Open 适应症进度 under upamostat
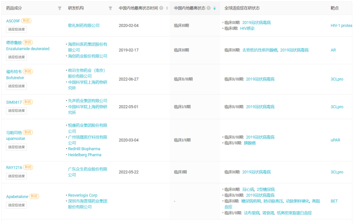354x223 pixels. pyautogui.click(x=16, y=147)
